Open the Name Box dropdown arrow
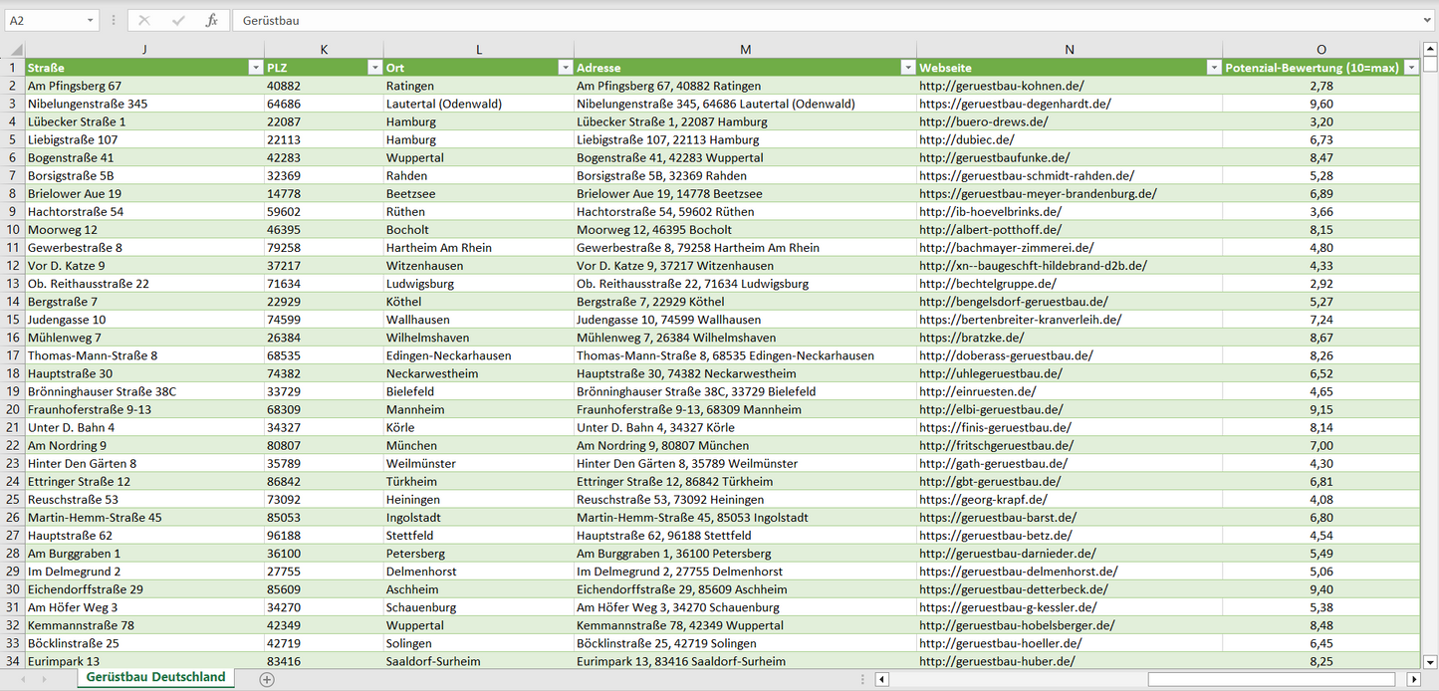Image resolution: width=1439 pixels, height=691 pixels. 90,20
